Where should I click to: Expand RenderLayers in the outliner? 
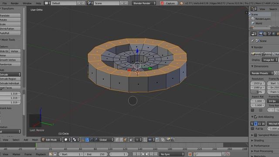click(250, 19)
